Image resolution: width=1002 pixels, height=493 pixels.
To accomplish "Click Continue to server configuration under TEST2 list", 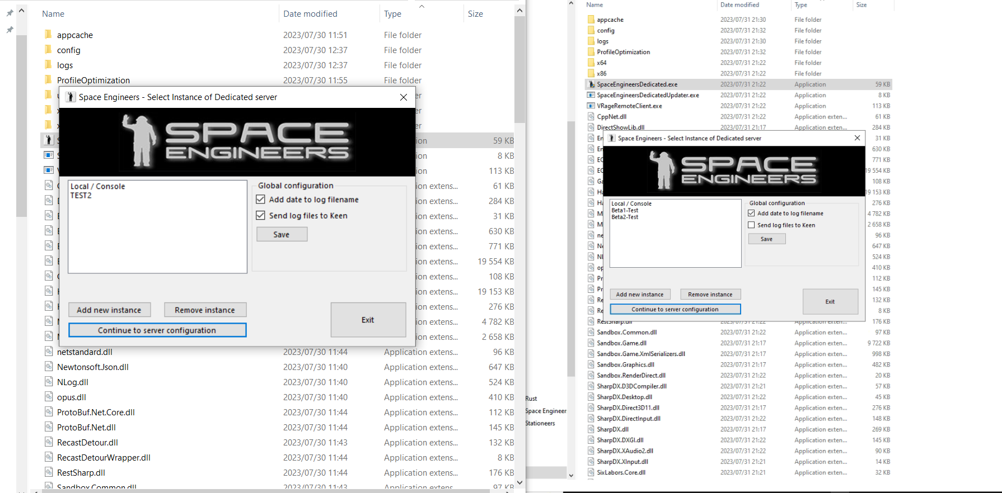I will click(157, 330).
